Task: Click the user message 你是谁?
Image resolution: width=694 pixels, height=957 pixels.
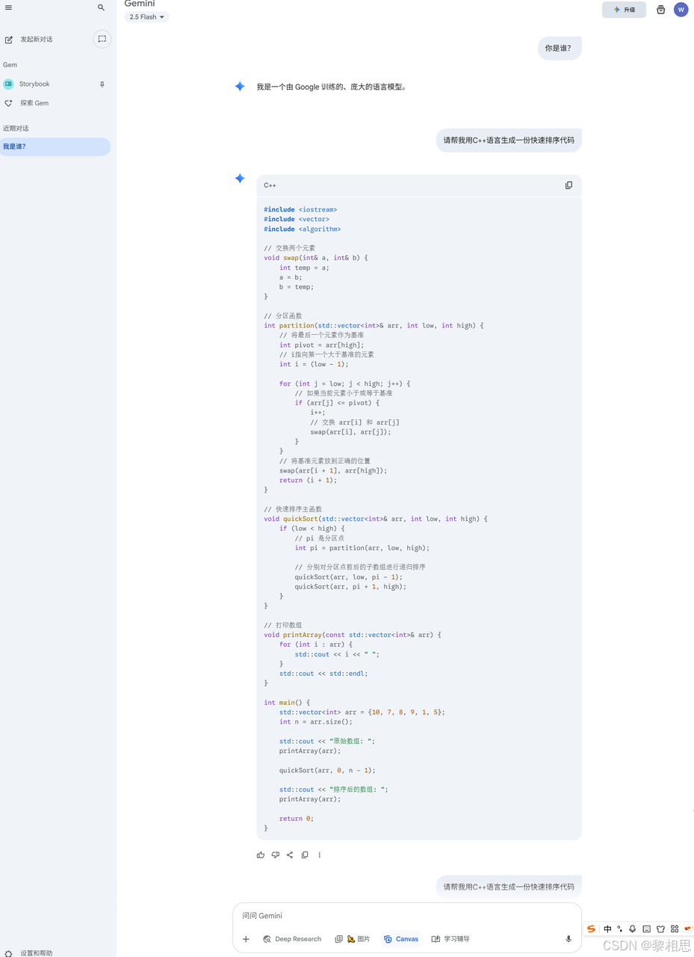Action: 559,48
